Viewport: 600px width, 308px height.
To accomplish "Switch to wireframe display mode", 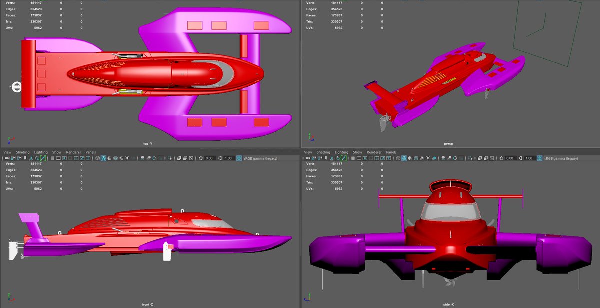I will tap(97, 158).
